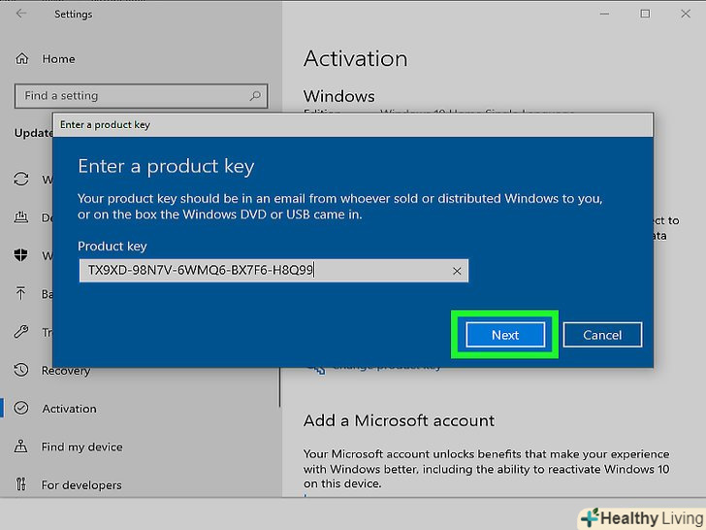
Task: Click the Add a Microsoft account heading
Action: [399, 421]
